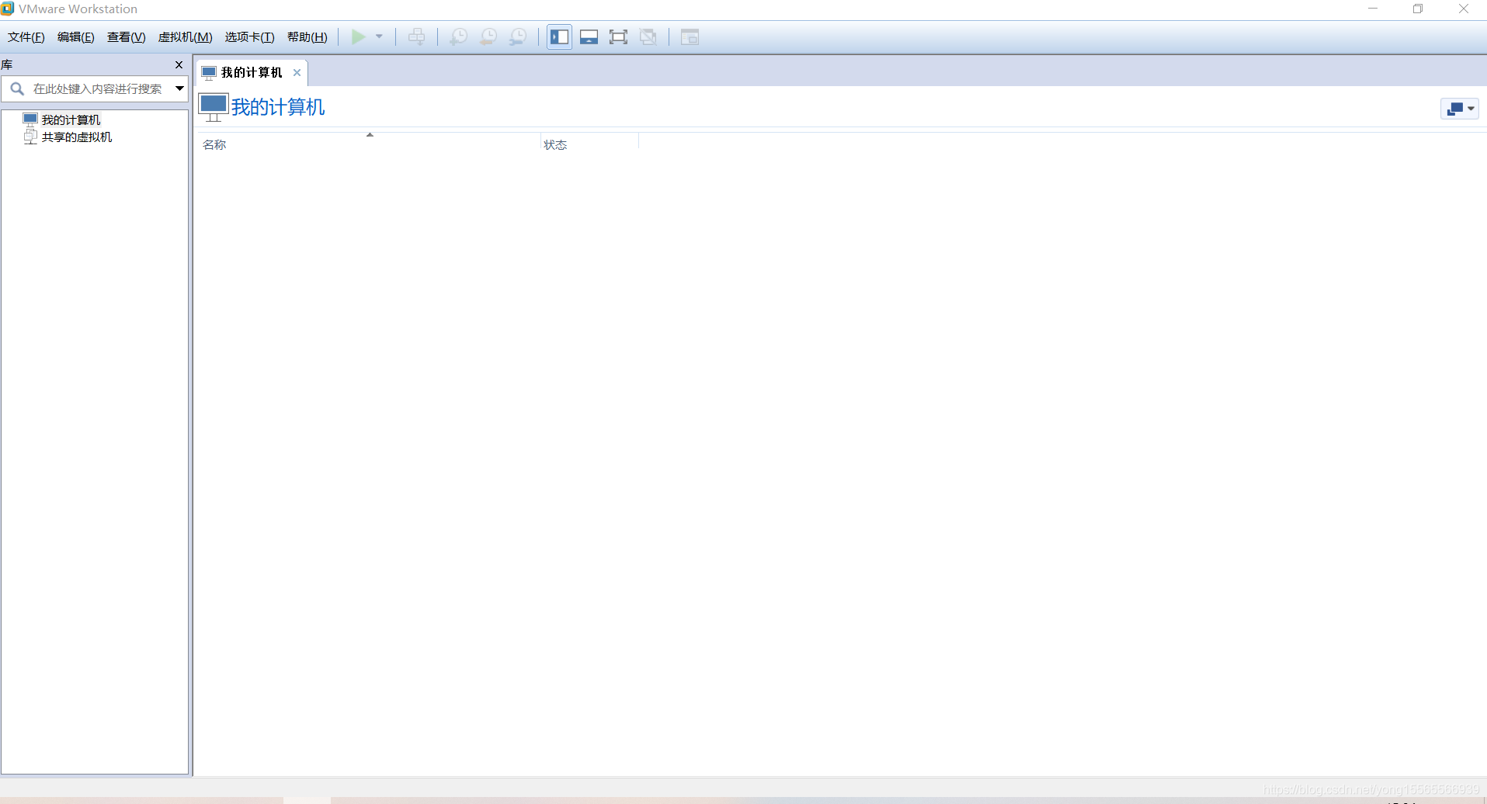Click the take snapshot clock icon
The image size is (1487, 804).
(x=459, y=37)
